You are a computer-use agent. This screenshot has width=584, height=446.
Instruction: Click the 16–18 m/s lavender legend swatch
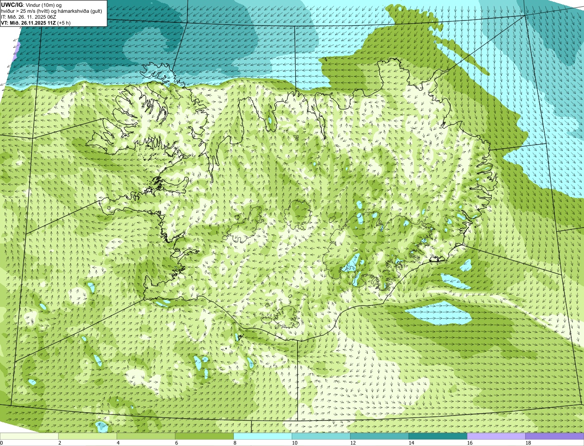(x=496, y=436)
